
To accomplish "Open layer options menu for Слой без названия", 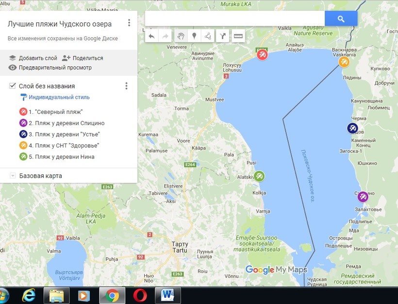I will [126, 86].
